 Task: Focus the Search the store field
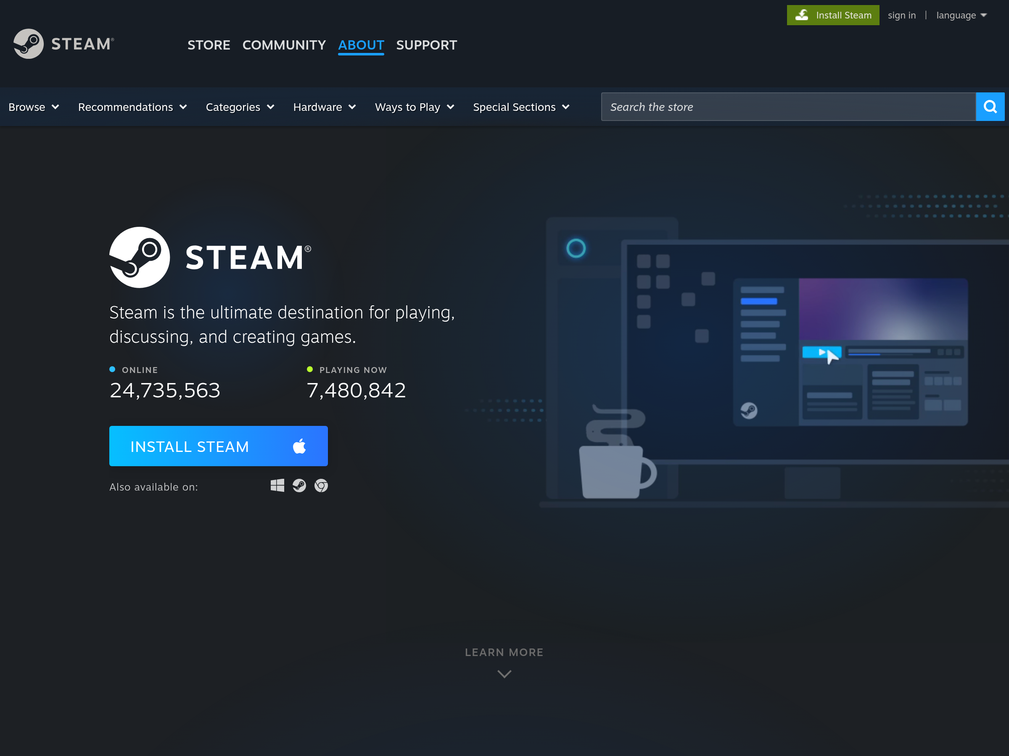788,107
